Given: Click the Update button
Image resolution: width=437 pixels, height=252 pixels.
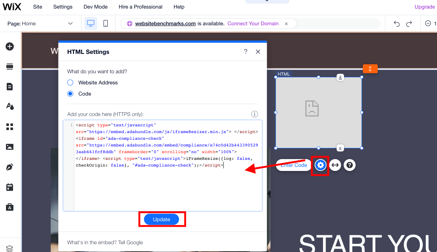Looking at the screenshot, I should point(162,219).
